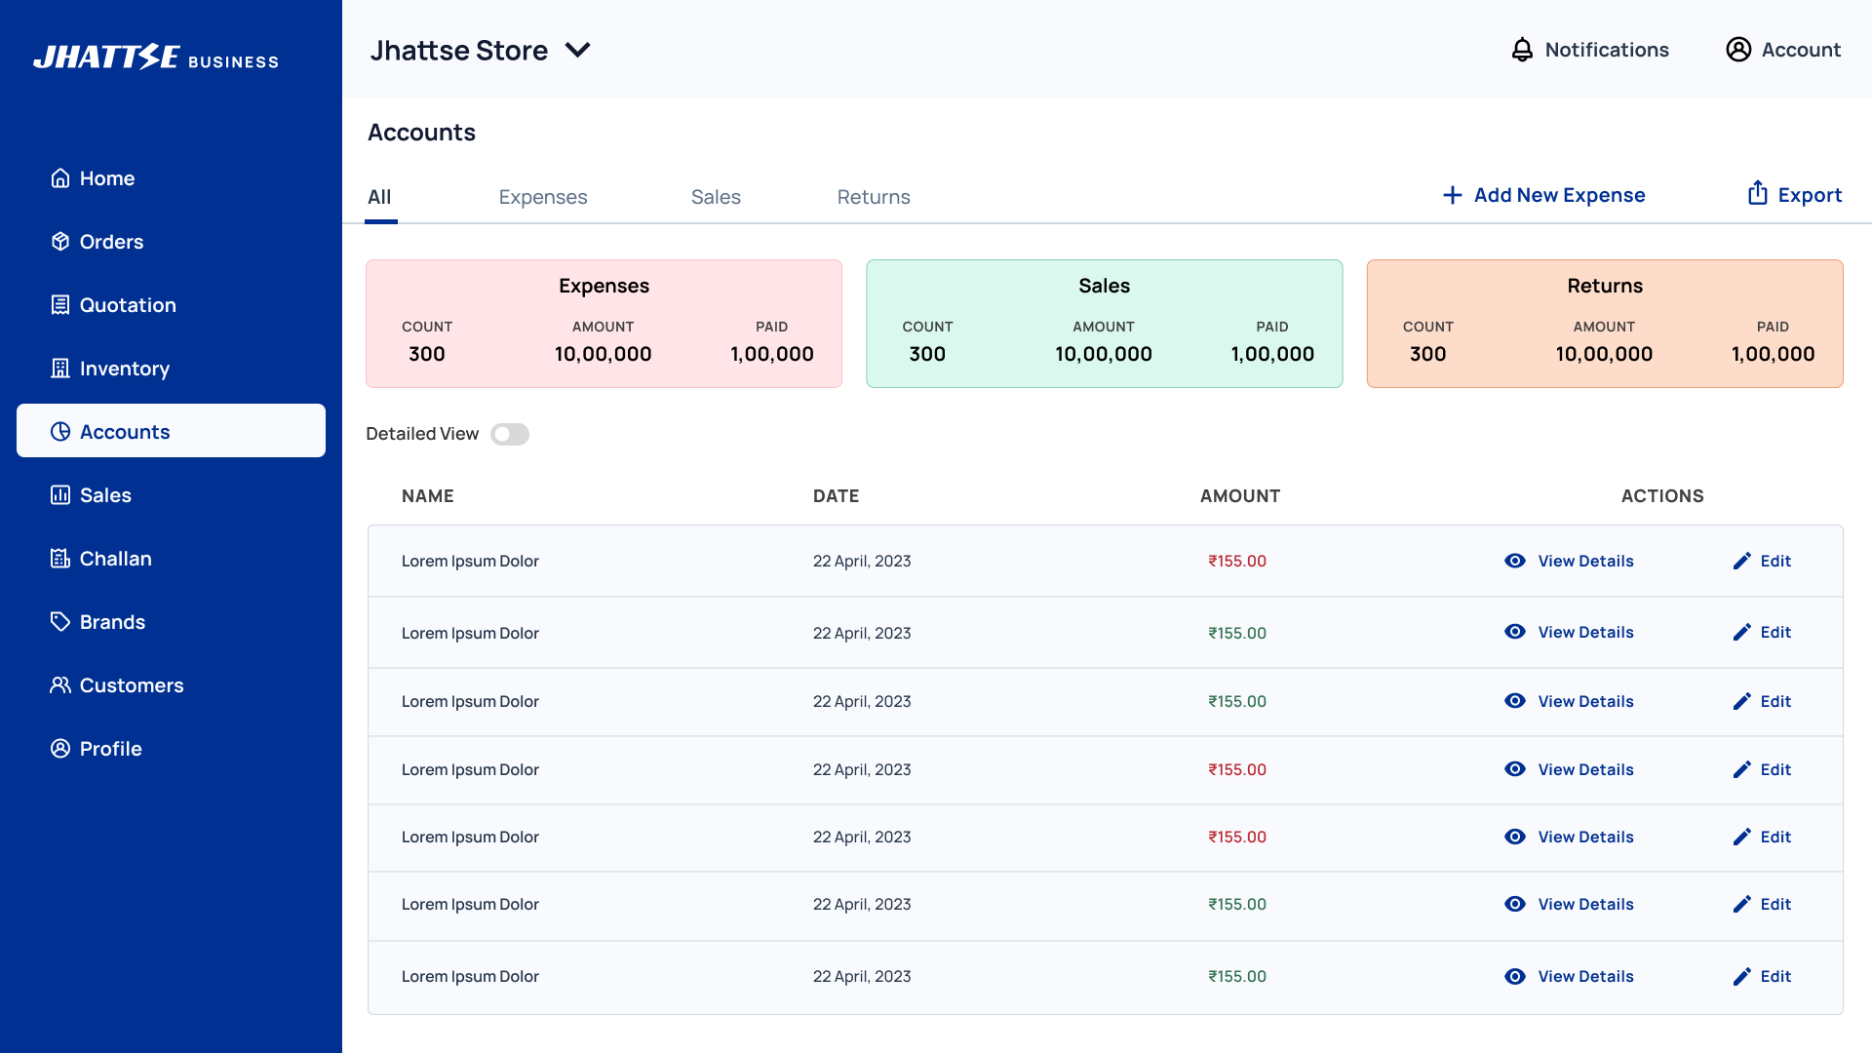The image size is (1872, 1053).
Task: Expand the Jhattse Store dropdown chevron
Action: coord(578,51)
